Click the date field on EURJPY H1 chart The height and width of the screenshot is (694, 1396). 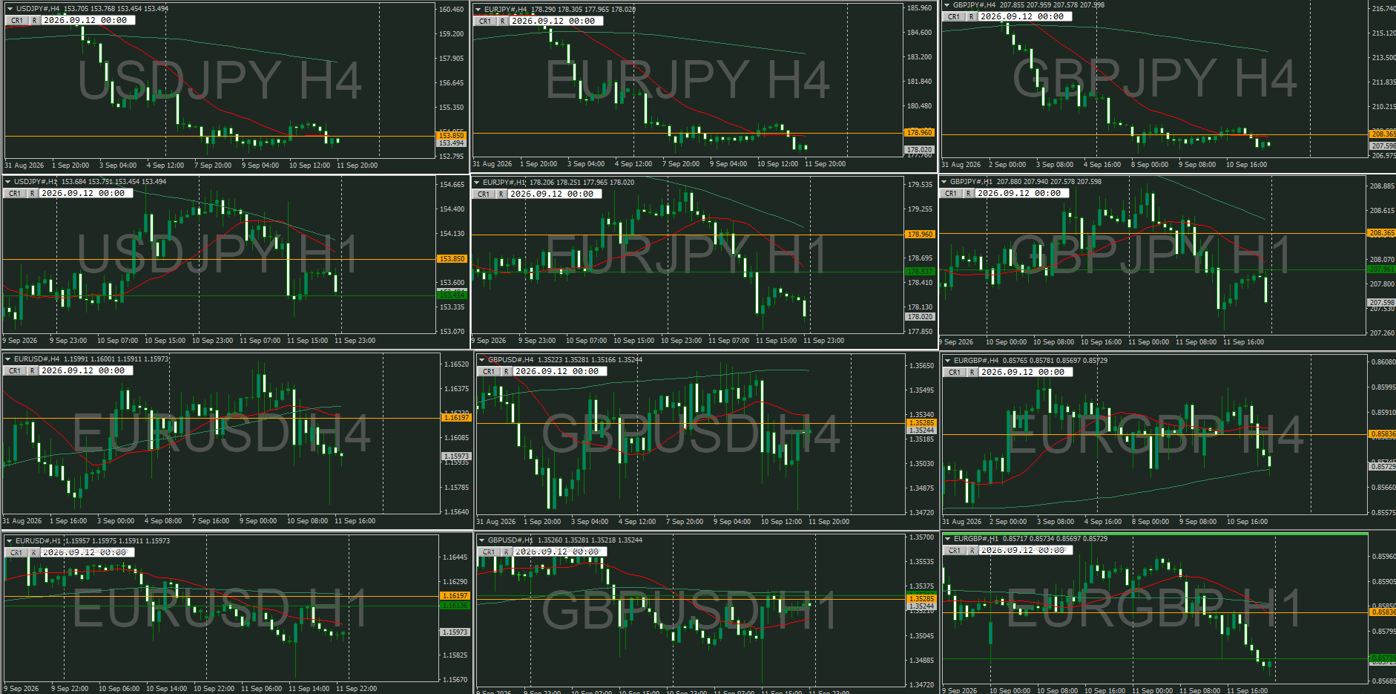[x=554, y=194]
